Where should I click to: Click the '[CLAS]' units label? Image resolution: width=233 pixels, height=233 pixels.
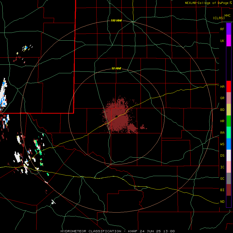click(219, 18)
